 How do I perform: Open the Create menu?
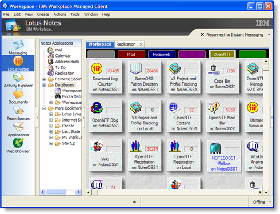tap(43, 14)
